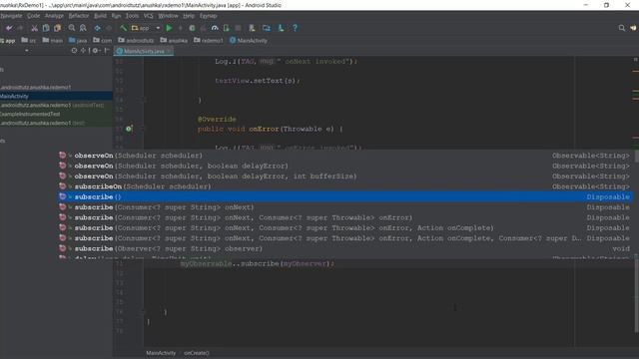The image size is (639, 359).
Task: Click the anushka package breadcrumb
Action: point(174,41)
